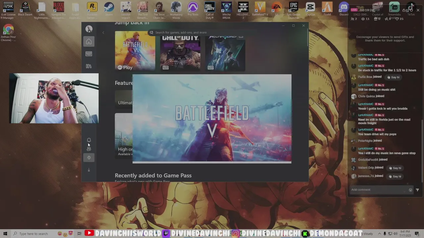Click the viewers eye count in live panel

pos(365,19)
